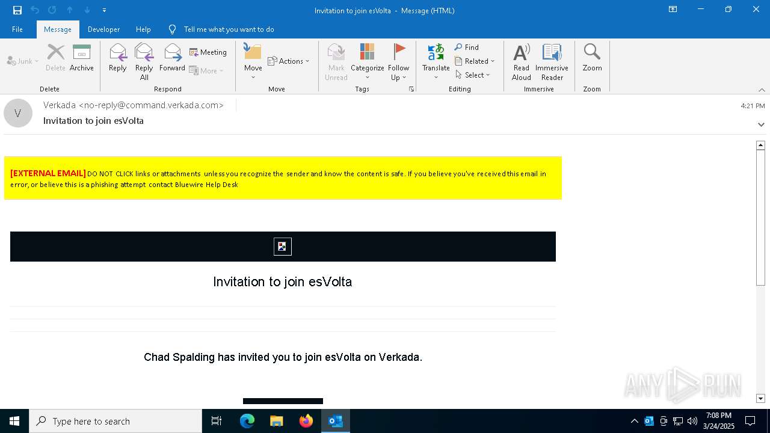
Task: Click the vertical scrollbar thumb
Action: 760,216
